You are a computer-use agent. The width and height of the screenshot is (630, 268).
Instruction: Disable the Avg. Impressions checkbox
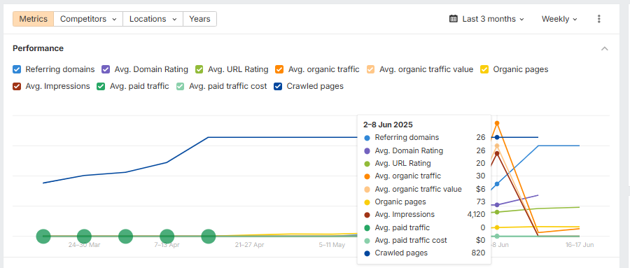[x=17, y=86]
